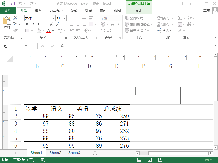Apply fill color bucket
This screenshot has height=163, width=218.
[39, 31]
